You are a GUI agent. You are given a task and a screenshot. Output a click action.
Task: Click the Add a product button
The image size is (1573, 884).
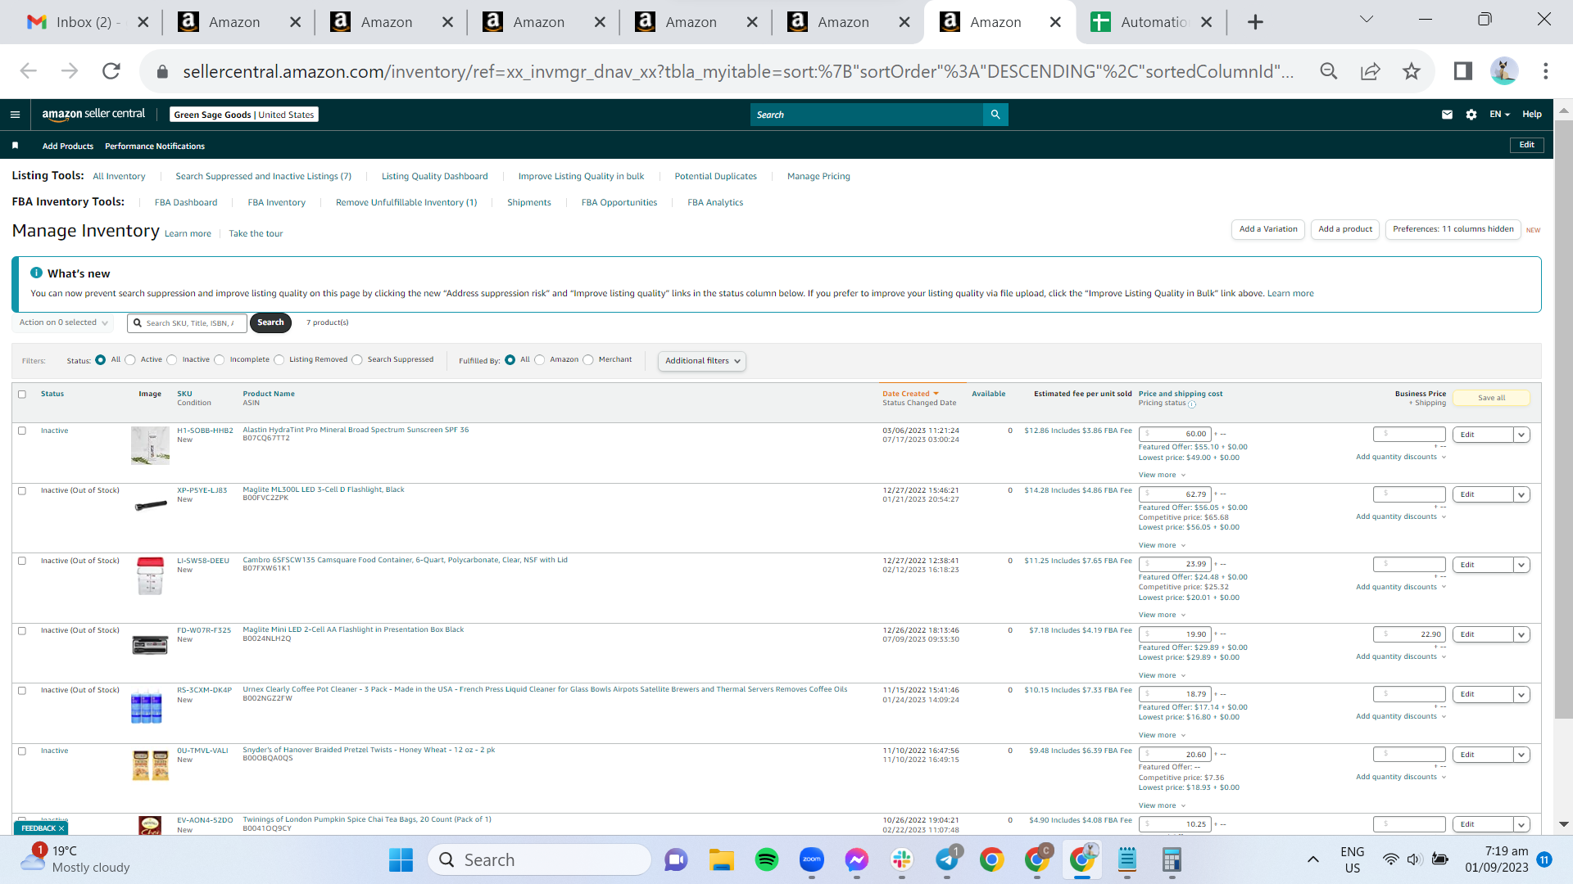pyautogui.click(x=1345, y=229)
